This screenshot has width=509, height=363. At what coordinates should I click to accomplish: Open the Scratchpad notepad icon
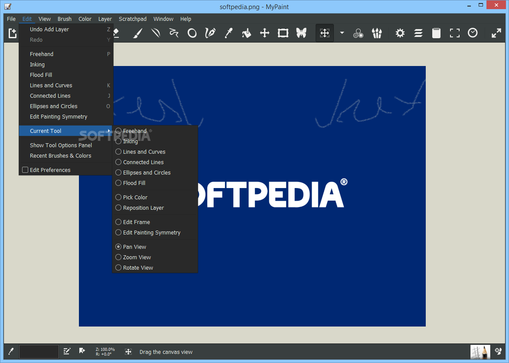(437, 33)
